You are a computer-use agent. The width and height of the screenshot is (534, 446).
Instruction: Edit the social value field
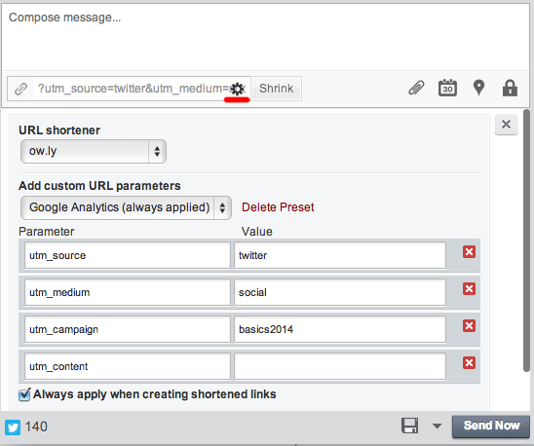[340, 292]
